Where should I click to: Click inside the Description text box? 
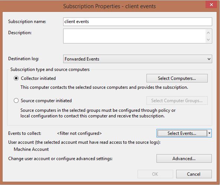pyautogui.click(x=135, y=36)
